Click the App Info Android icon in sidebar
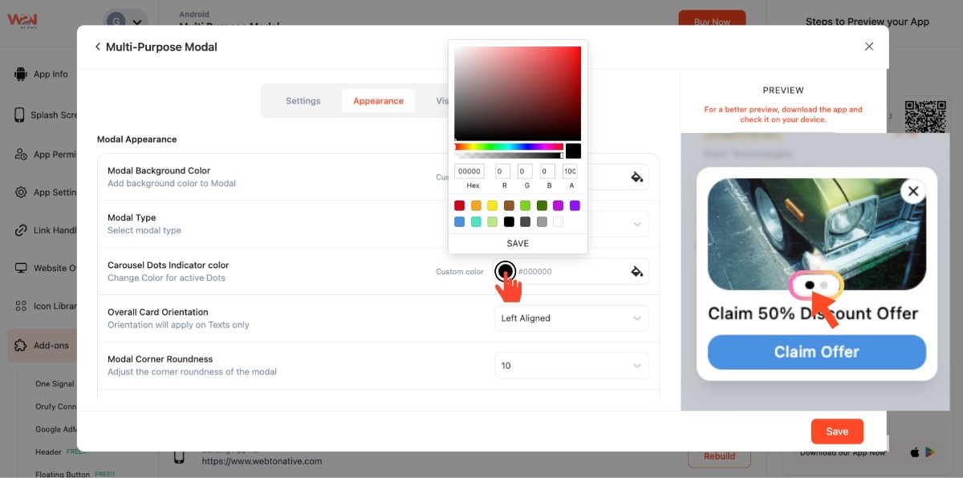The image size is (963, 478). [x=21, y=75]
